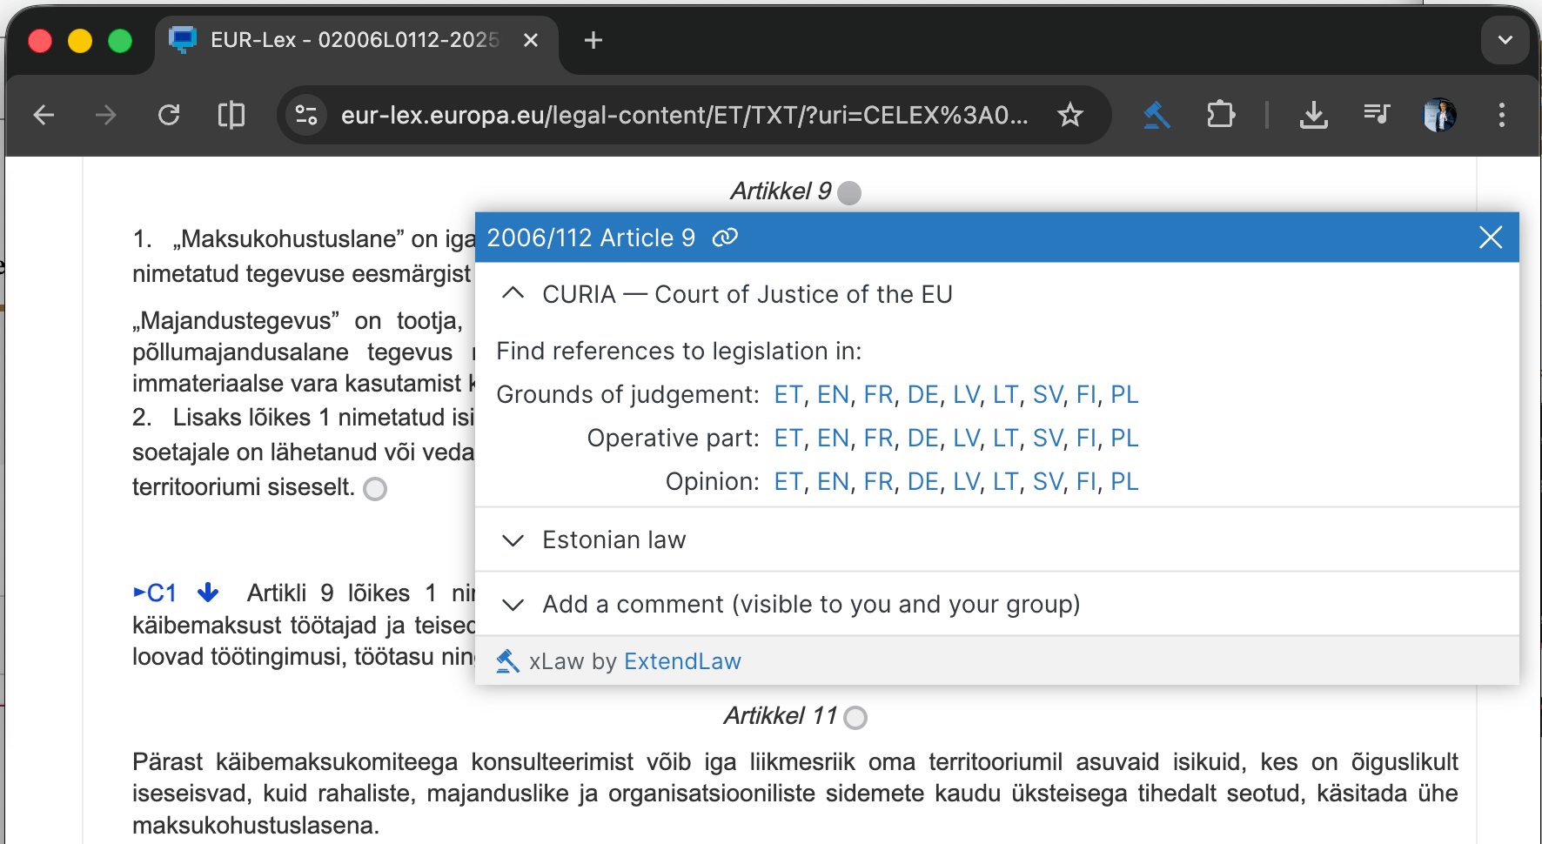Expand the Estonian law section
Screen dimensions: 1542x844
[x=513, y=540]
